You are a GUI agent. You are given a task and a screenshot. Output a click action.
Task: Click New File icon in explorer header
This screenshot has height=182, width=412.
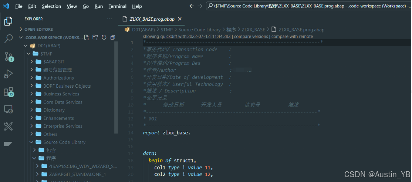click(x=87, y=37)
